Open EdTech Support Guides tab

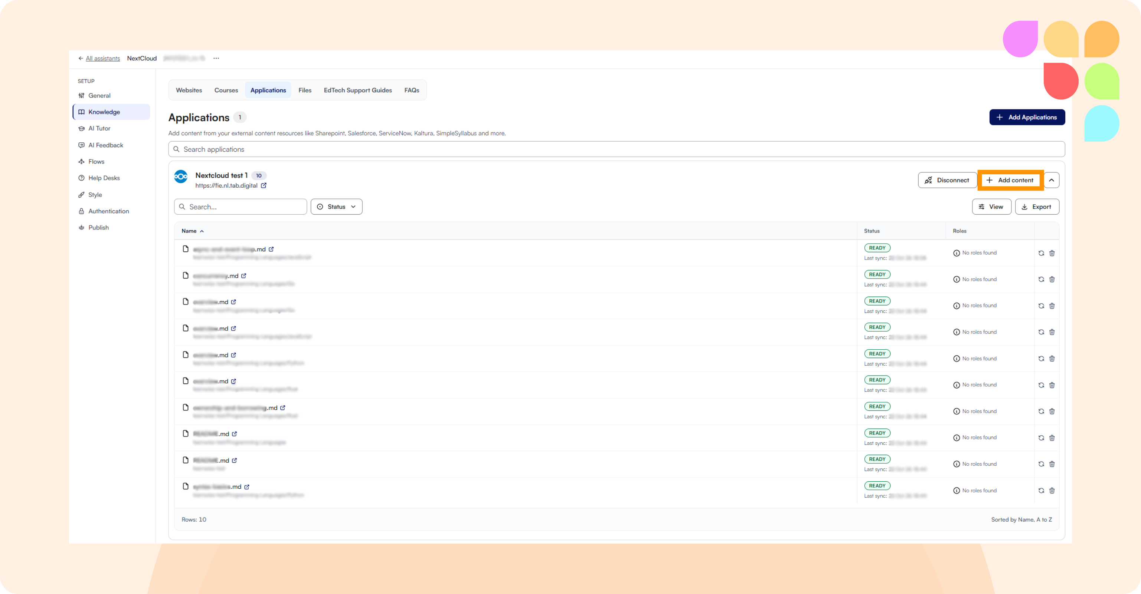tap(357, 90)
